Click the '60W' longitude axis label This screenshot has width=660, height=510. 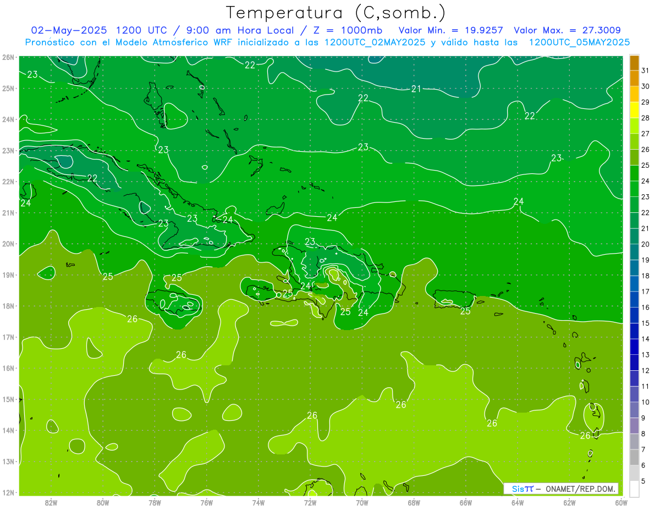pos(621,502)
